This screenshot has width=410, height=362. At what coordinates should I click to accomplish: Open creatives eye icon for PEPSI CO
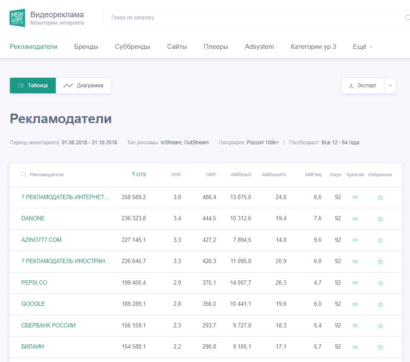click(355, 283)
